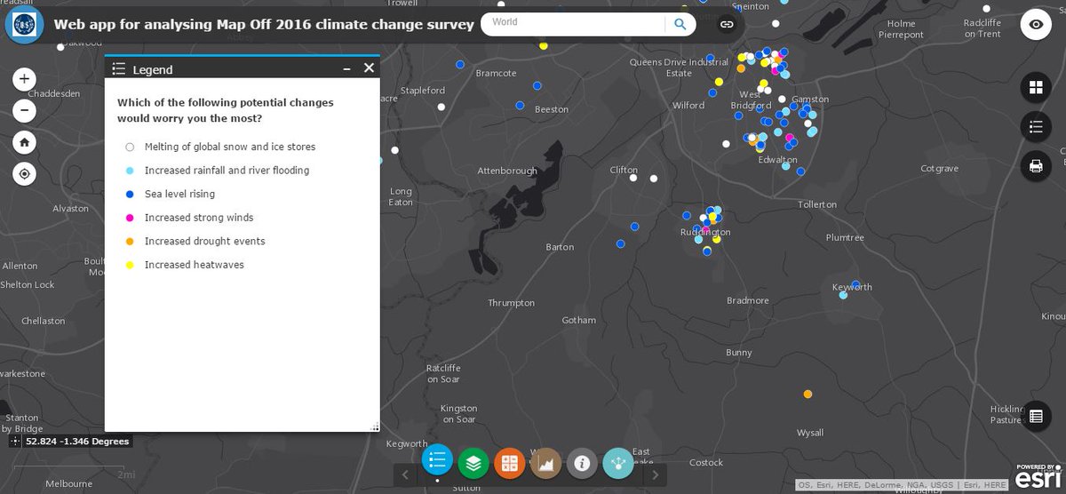
Task: Click the previous arrow of widget bar
Action: point(405,474)
